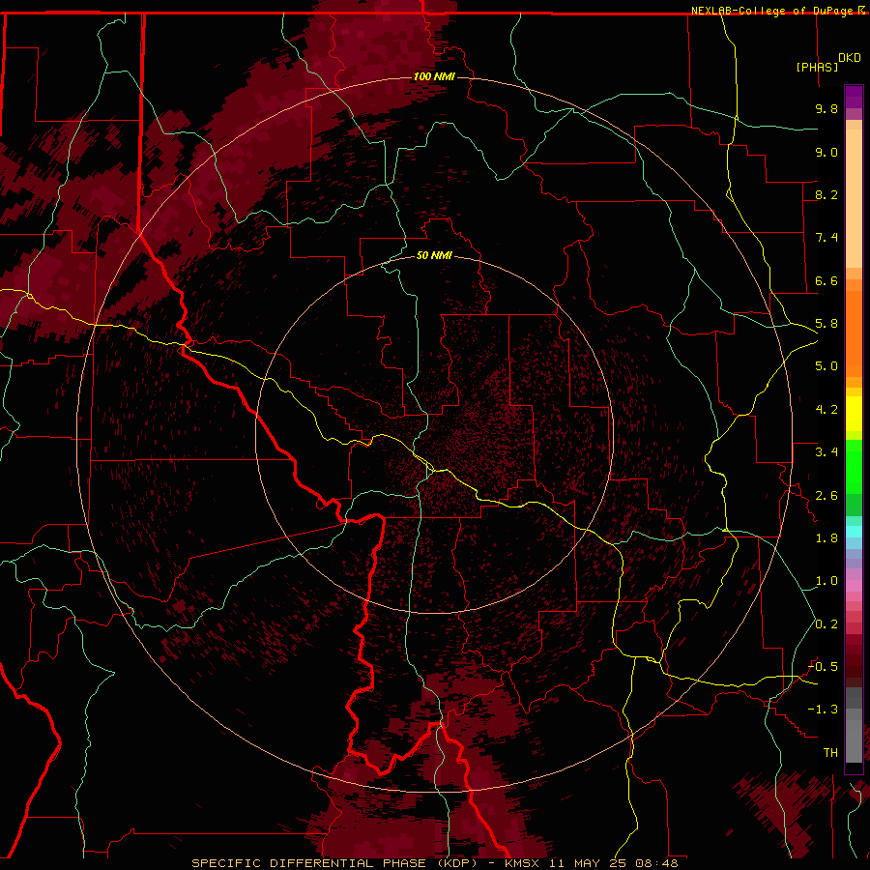
Task: Click the 50 NMI range ring label
Action: pos(434,255)
